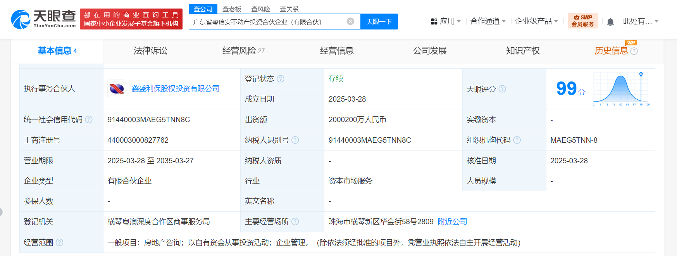Viewport: 677px width, 256px height.
Task: Click help icon next to 天眼评分
Action: tap(502, 89)
